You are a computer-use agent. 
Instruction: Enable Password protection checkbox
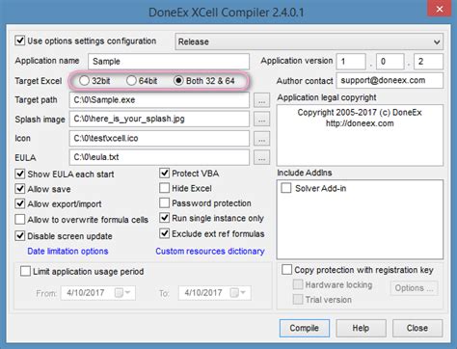pyautogui.click(x=165, y=203)
